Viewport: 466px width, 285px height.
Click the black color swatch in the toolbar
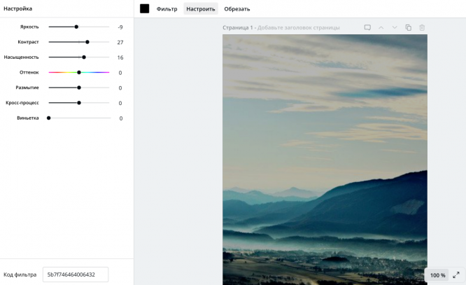tap(145, 8)
